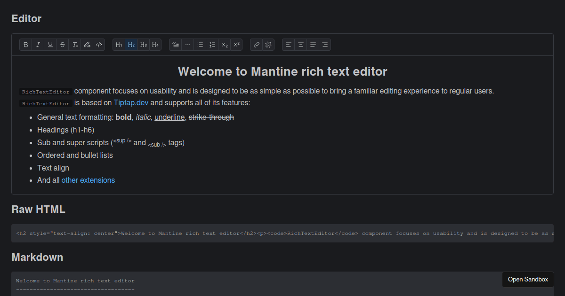Deactivate the active H2 heading toggle
This screenshot has height=296, width=565.
pyautogui.click(x=131, y=45)
